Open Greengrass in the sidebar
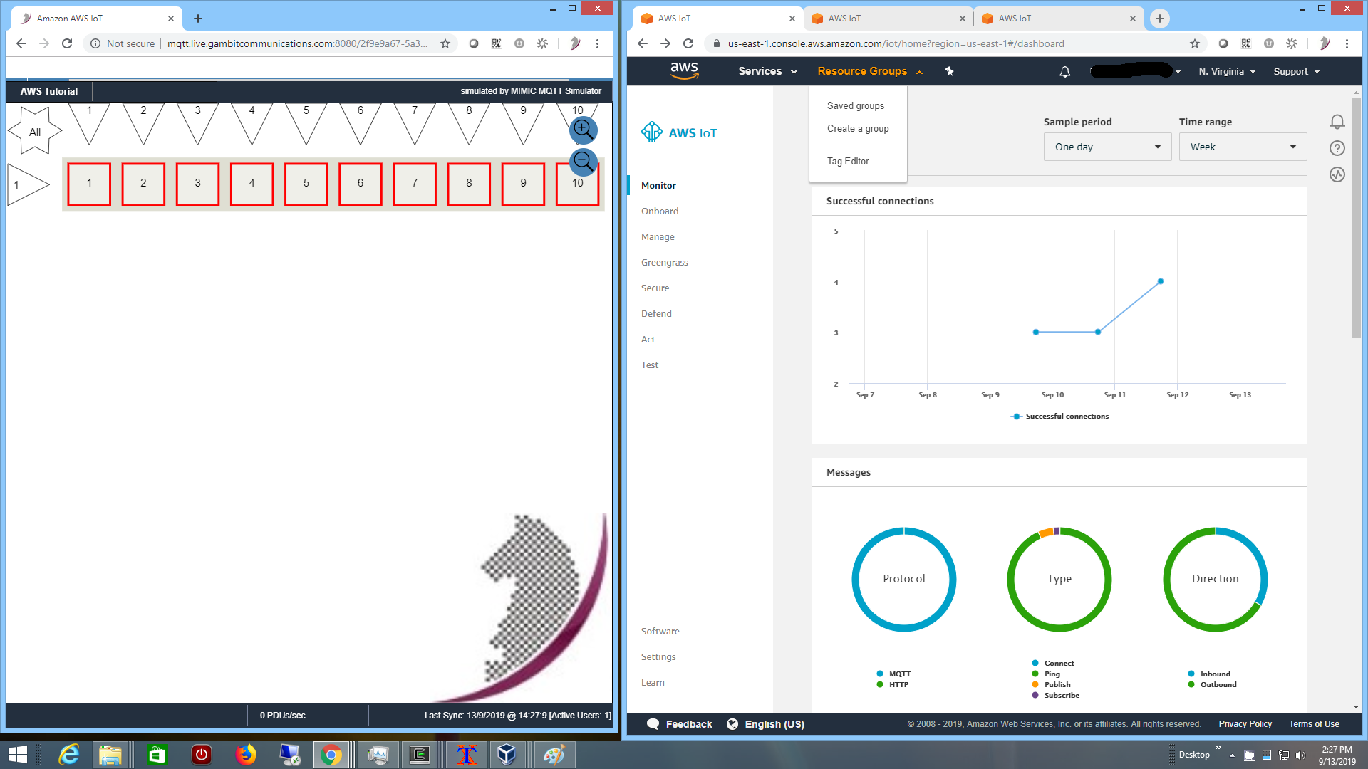 [x=665, y=262]
